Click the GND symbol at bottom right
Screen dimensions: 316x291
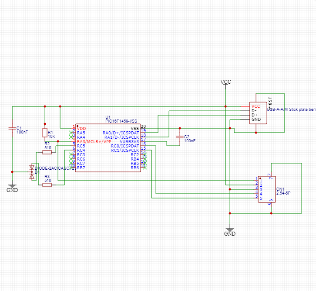[230, 232]
